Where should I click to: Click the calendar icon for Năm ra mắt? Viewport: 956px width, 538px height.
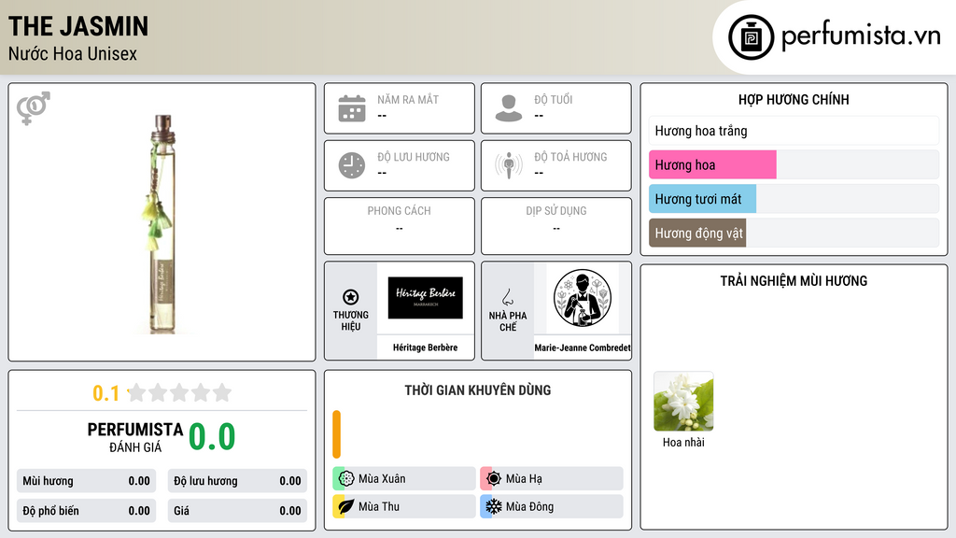click(352, 108)
